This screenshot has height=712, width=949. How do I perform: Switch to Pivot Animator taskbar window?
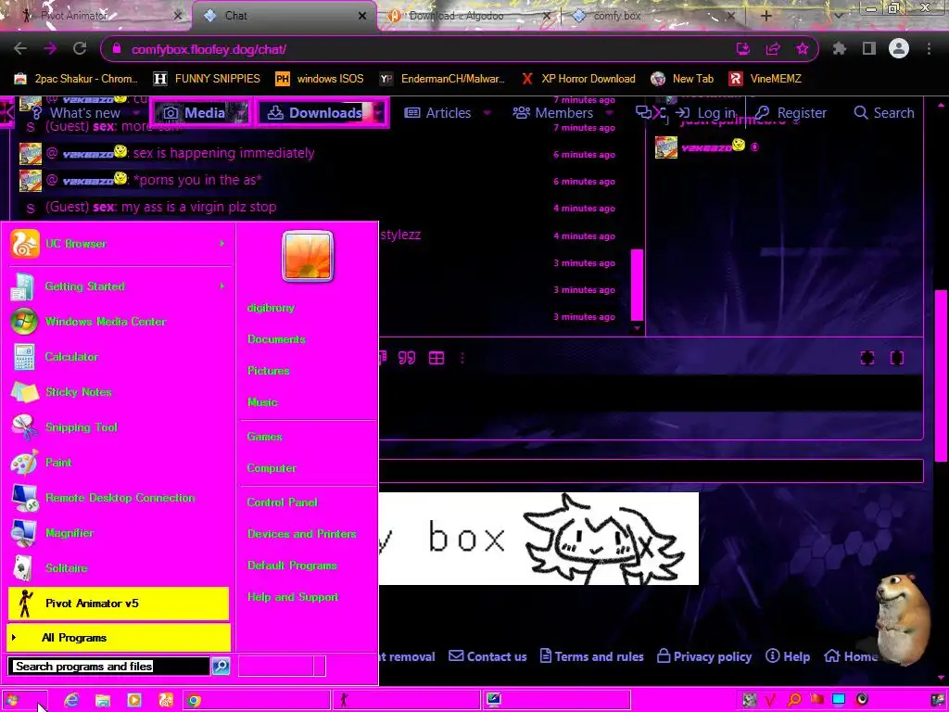pyautogui.click(x=407, y=700)
